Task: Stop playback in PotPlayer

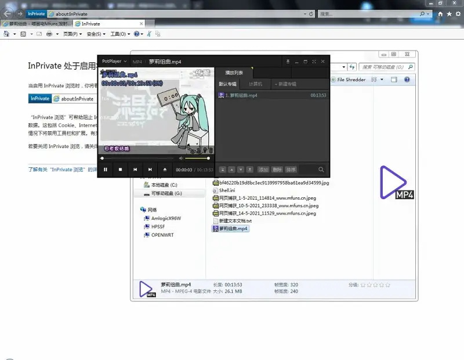Action: point(120,170)
